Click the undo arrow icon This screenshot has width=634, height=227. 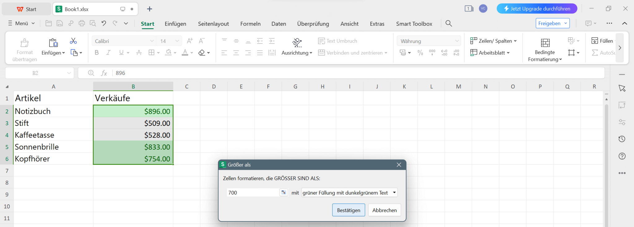pos(104,23)
